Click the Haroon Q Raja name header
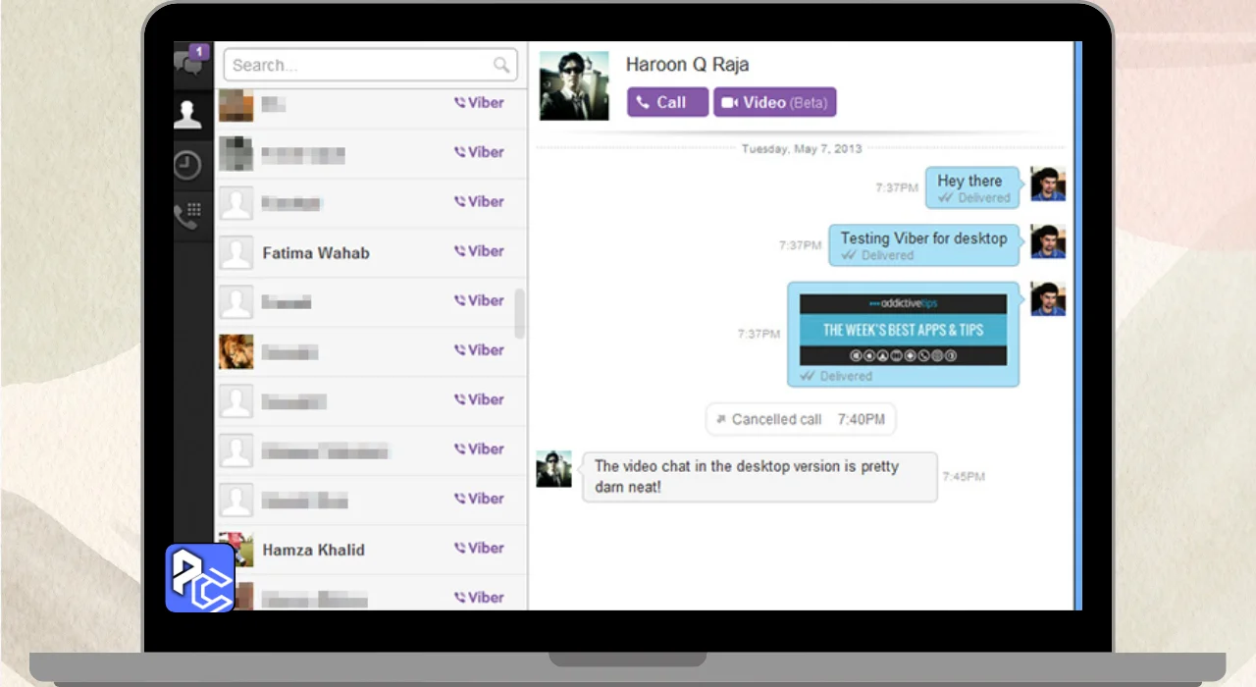This screenshot has height=687, width=1256. (x=687, y=65)
